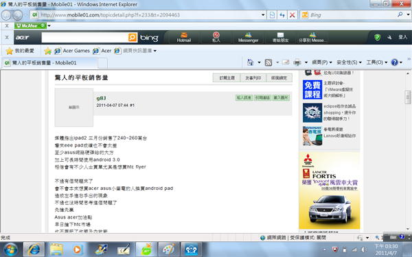Click the username g8J link

pyautogui.click(x=101, y=98)
